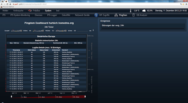This screenshot has height=103, width=188.
Task: Select the first log row Vienna 20:42:21
Action: (x=46, y=52)
